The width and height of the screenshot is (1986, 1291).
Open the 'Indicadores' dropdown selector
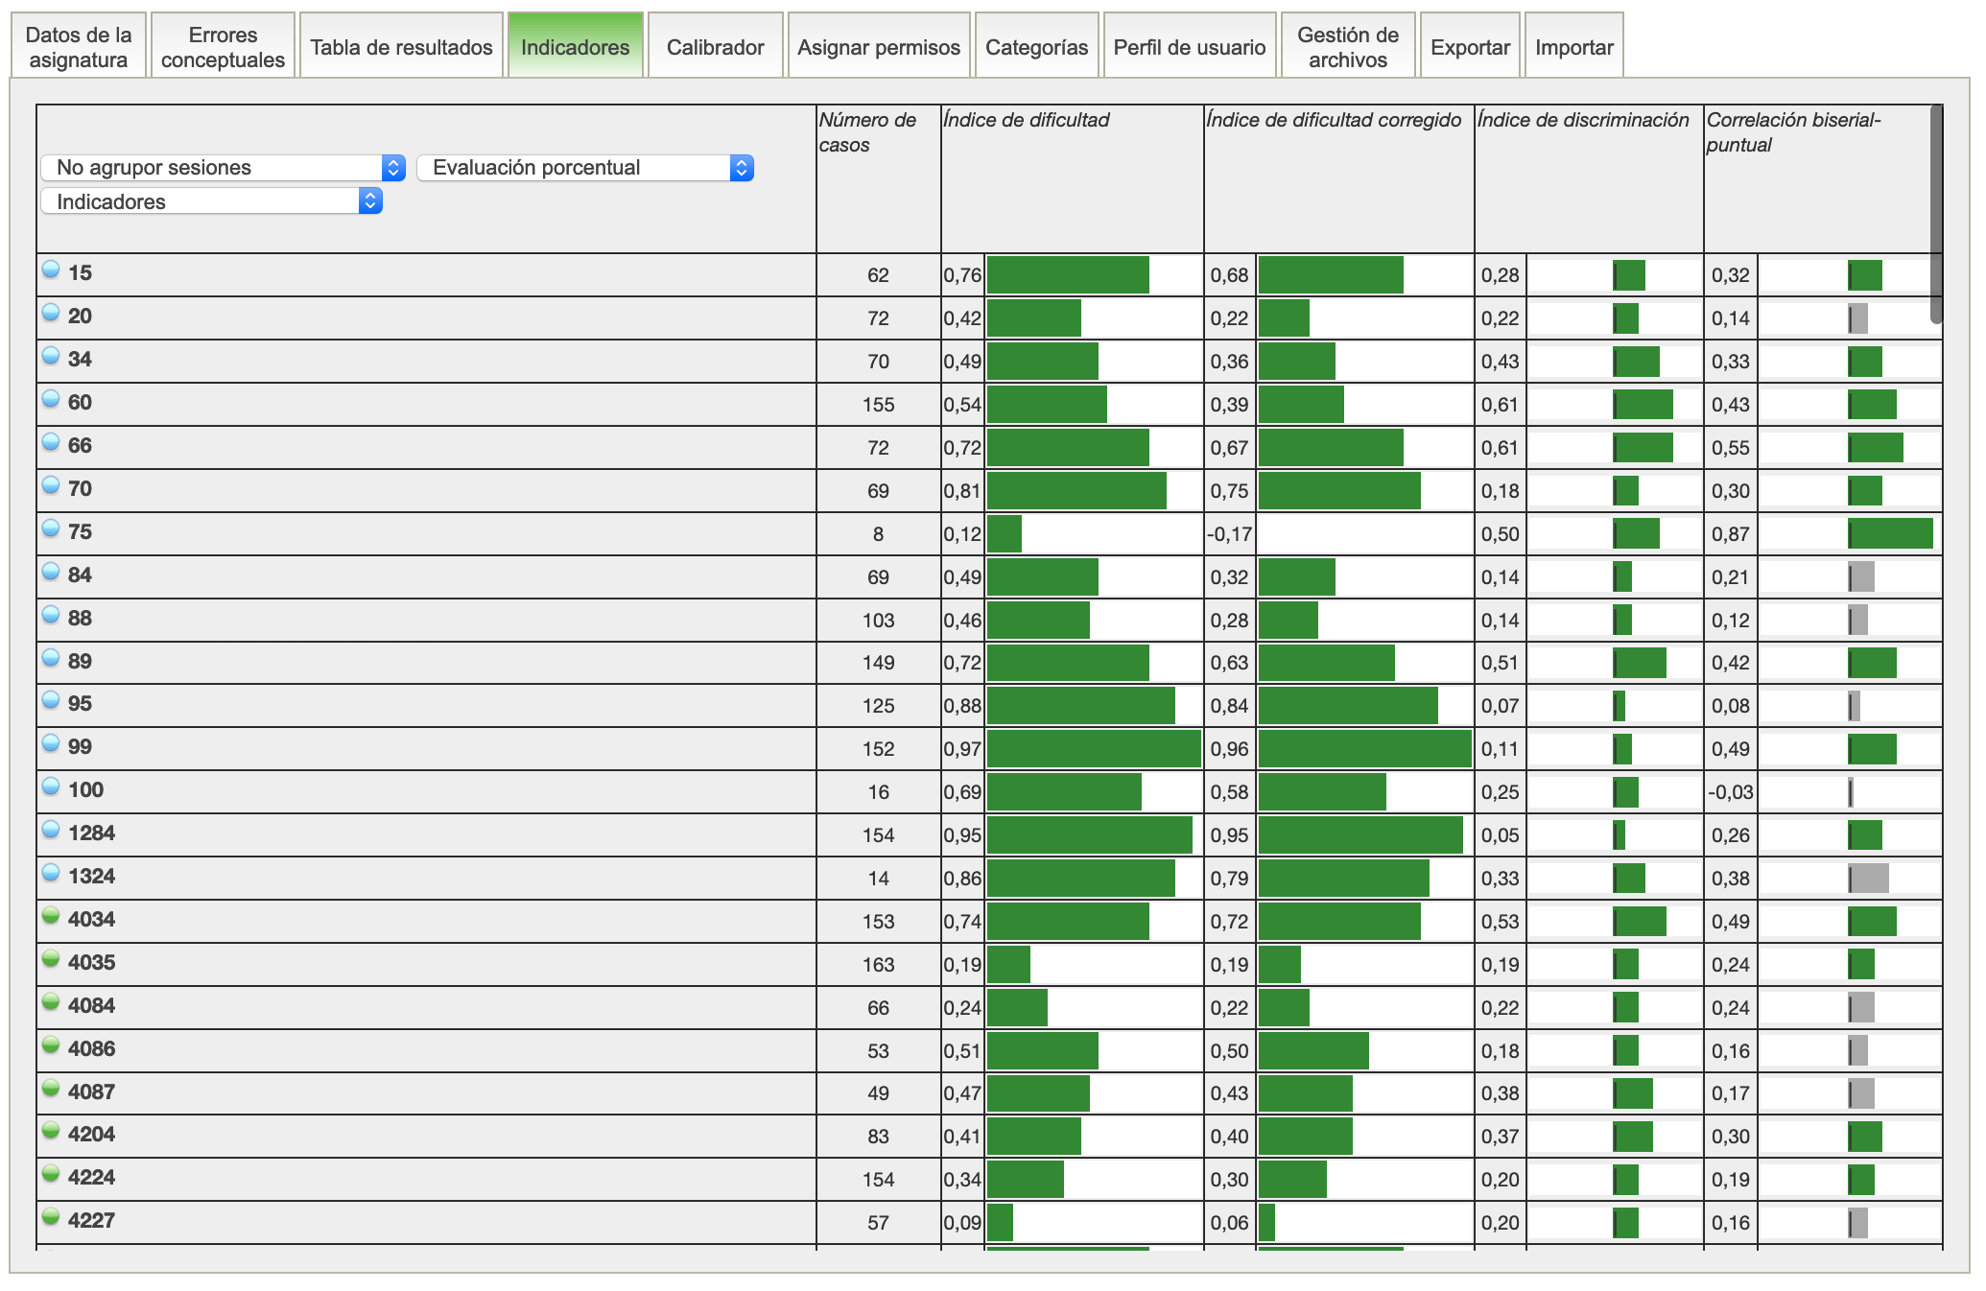click(211, 201)
